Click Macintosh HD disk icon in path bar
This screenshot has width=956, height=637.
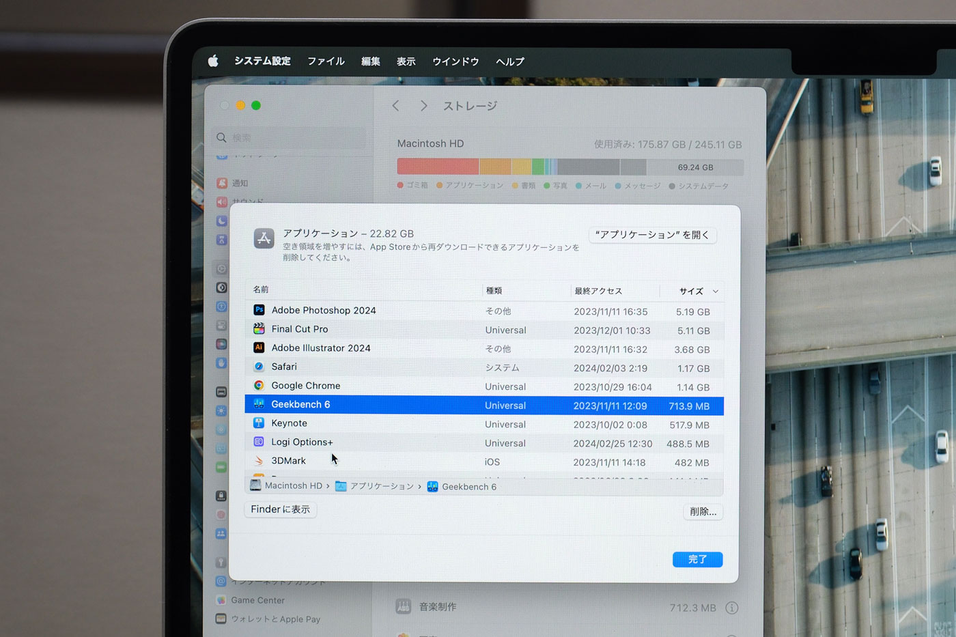tap(255, 485)
